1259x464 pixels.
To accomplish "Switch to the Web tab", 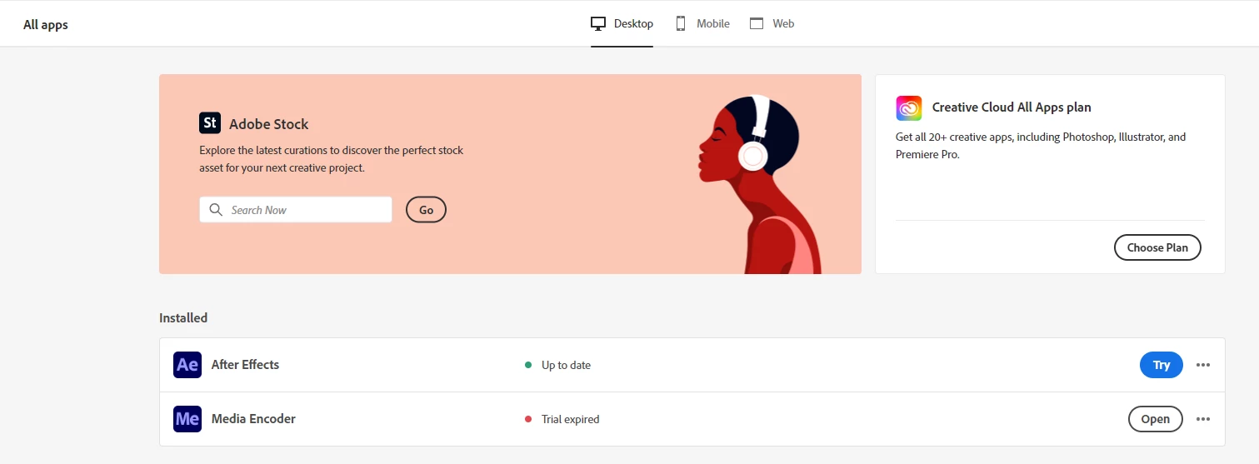I will 772,24.
